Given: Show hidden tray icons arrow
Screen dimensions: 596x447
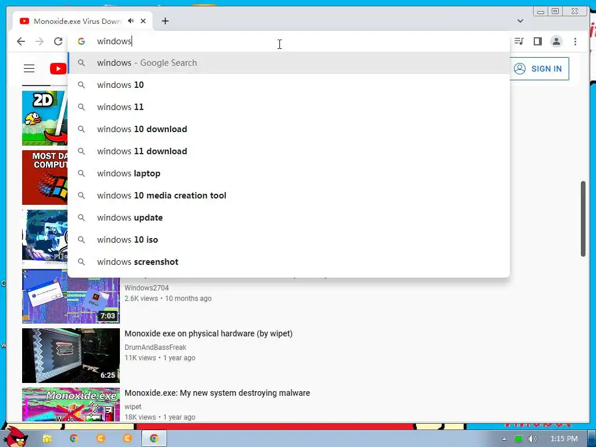Looking at the screenshot, I should click(505, 439).
